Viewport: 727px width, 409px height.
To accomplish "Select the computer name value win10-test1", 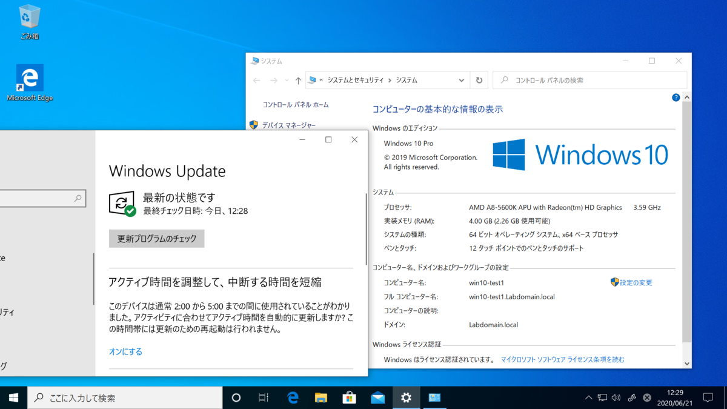I will (486, 283).
